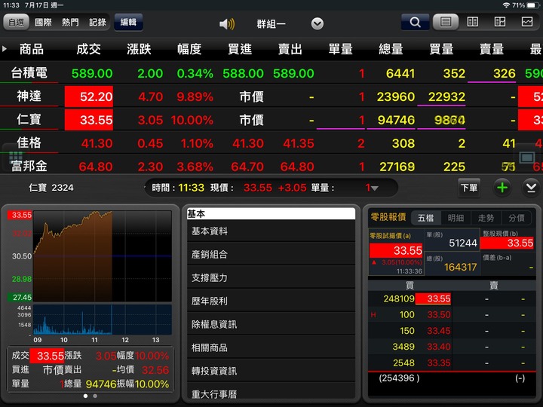Viewport: 543px width, 407px height.
Task: Select the 台積電 stock row
Action: tap(271, 73)
